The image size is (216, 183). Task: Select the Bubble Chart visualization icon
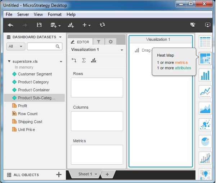(205, 125)
